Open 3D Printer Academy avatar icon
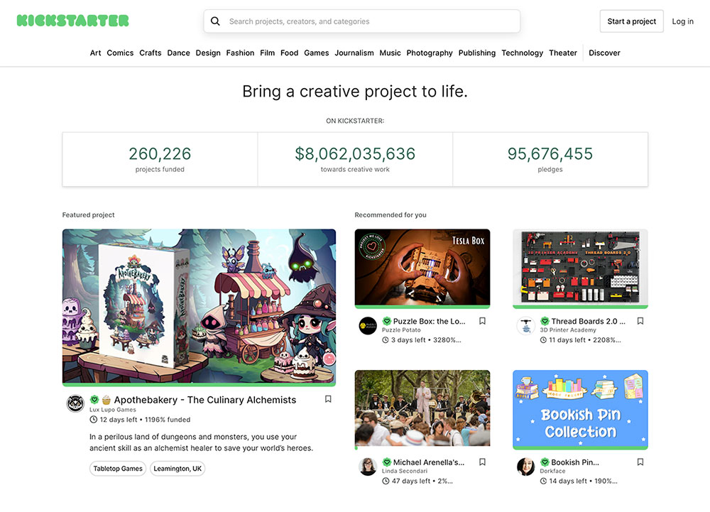Image resolution: width=710 pixels, height=512 pixels. click(x=525, y=325)
